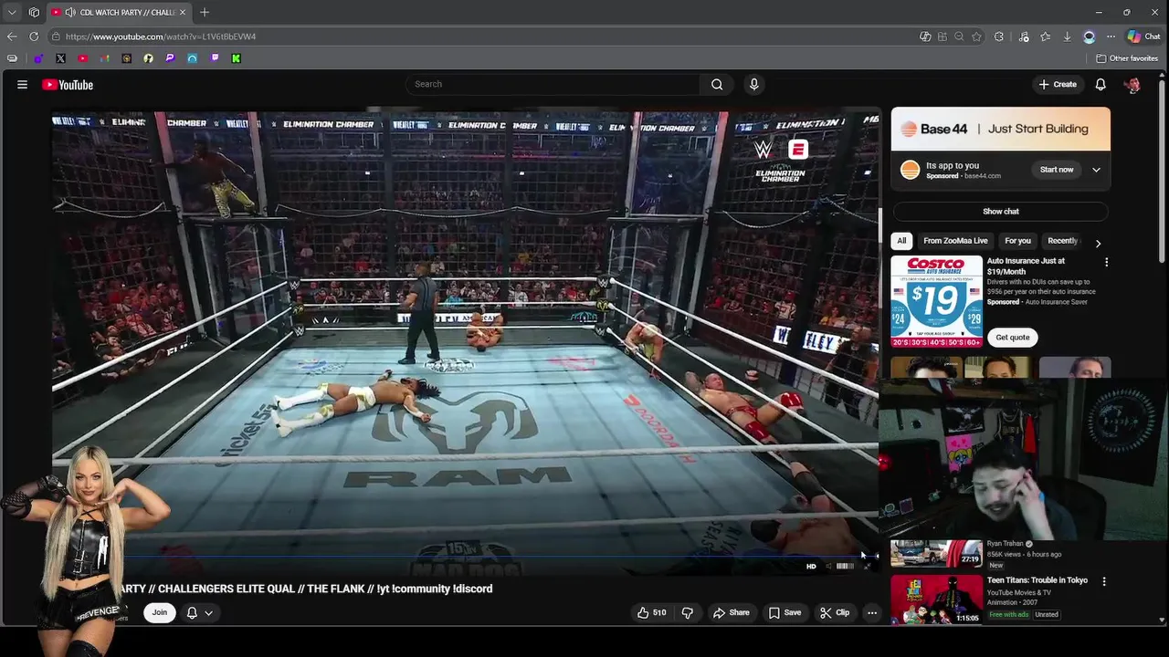Select the From ZooMaa Live chip
This screenshot has height=657, width=1169.
(x=955, y=241)
